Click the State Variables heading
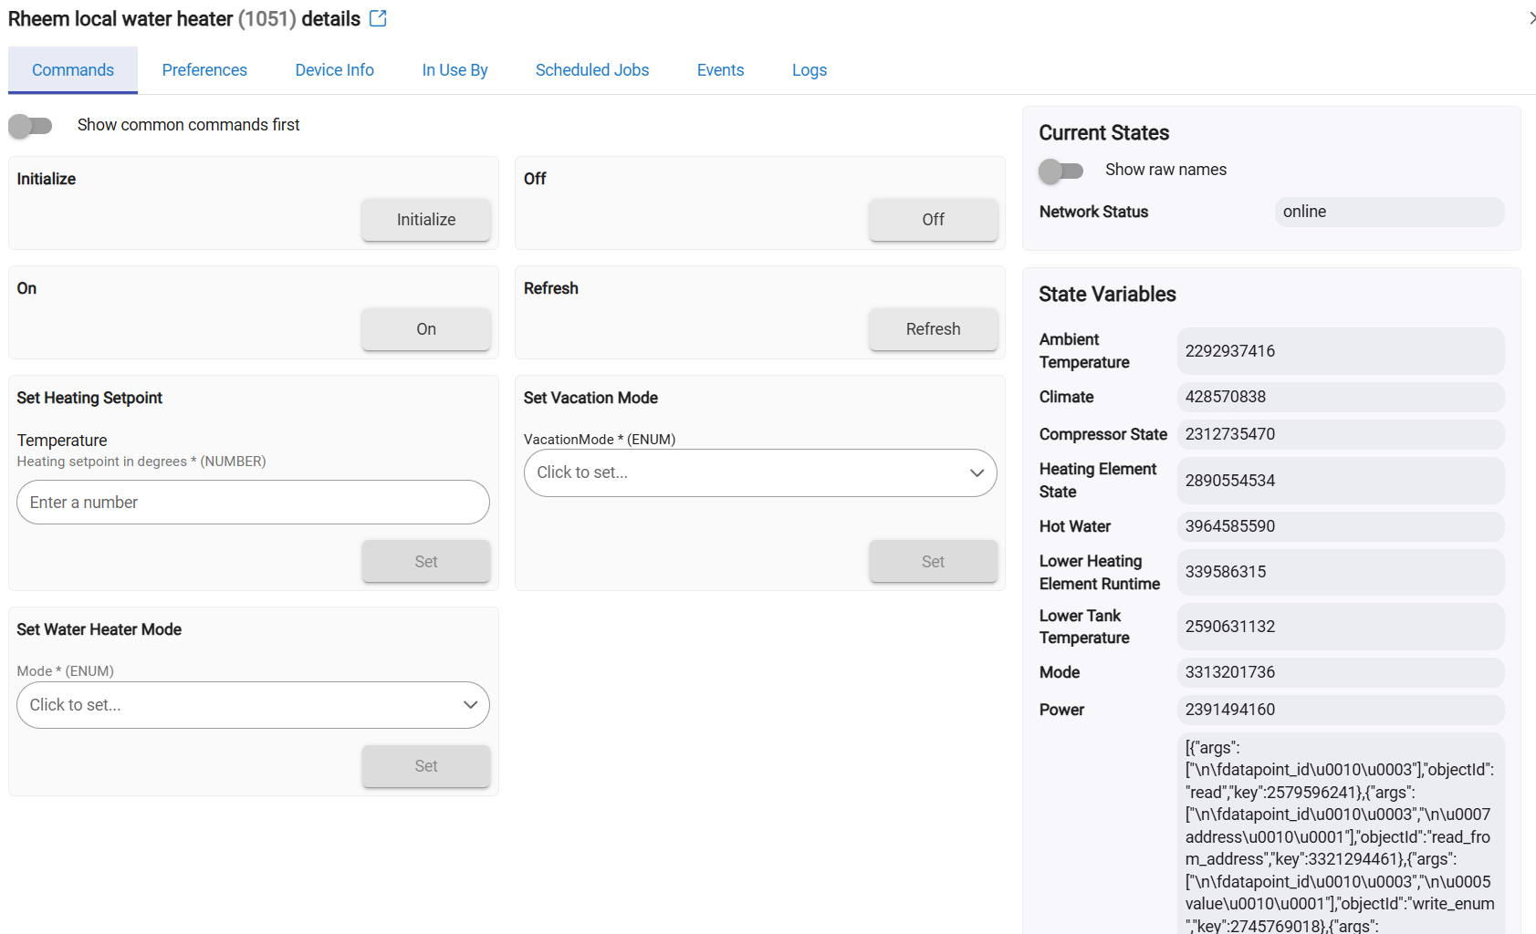This screenshot has width=1536, height=934. point(1107,295)
